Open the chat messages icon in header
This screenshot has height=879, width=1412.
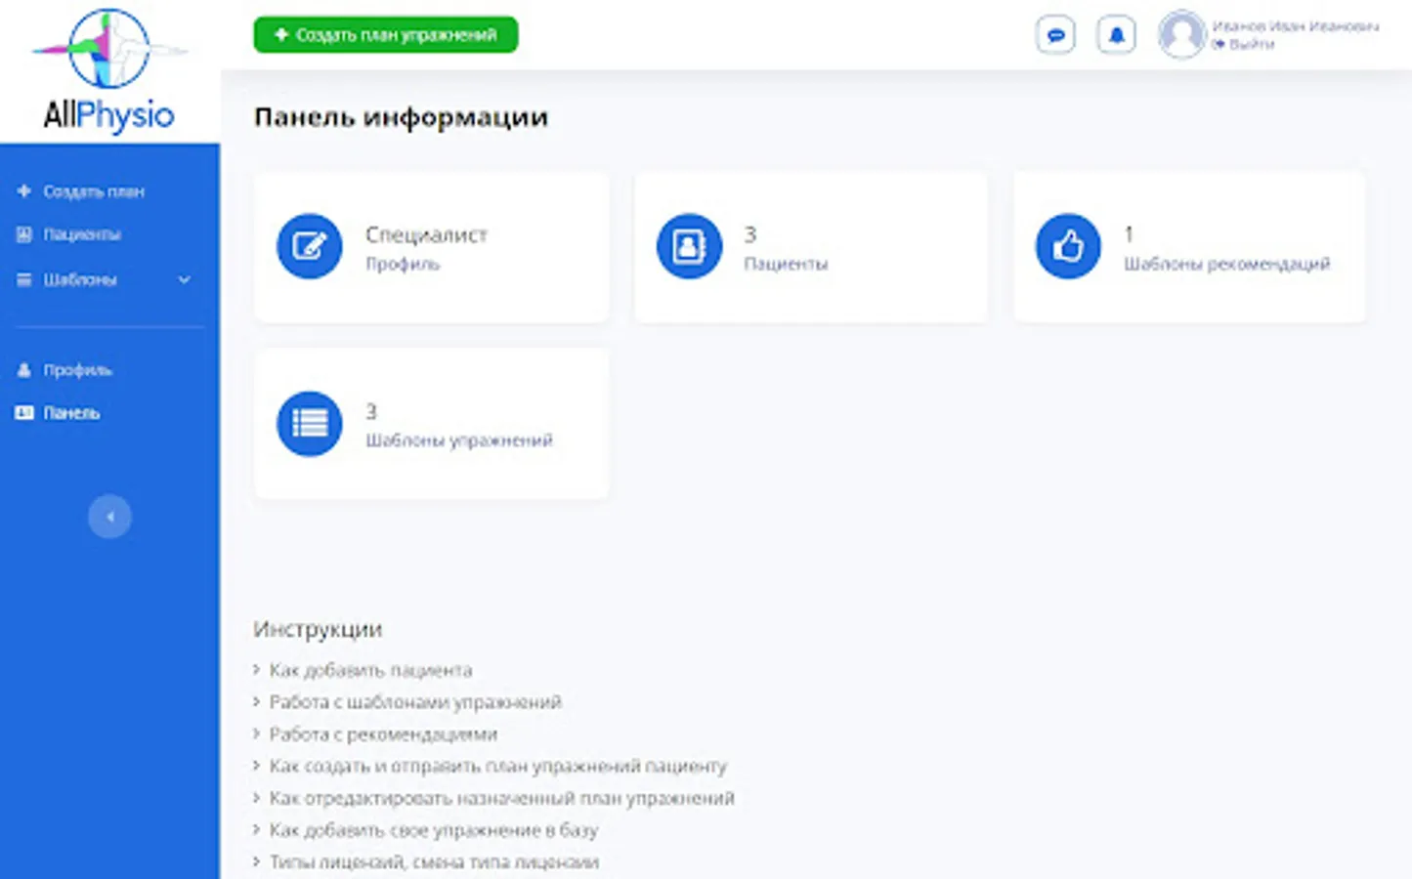coord(1055,35)
